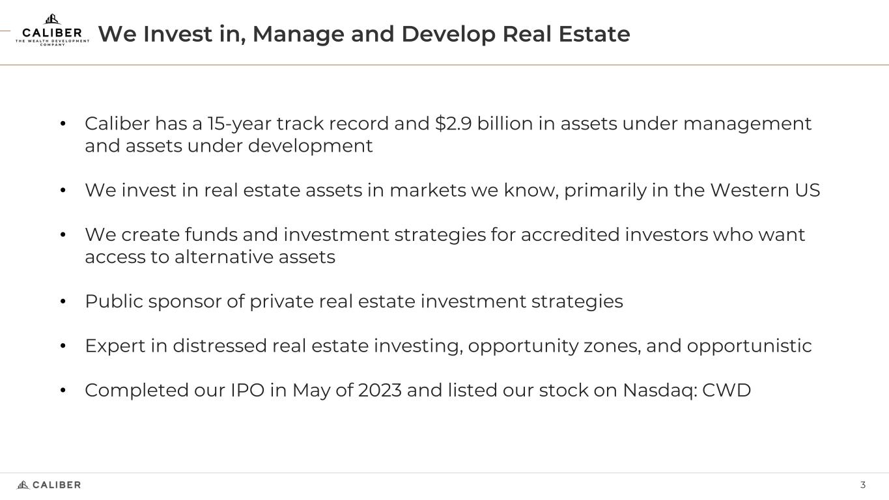This screenshot has width=889, height=500.
Task: Click the bullet dot before "Completed our IPO"
Action: (x=63, y=391)
